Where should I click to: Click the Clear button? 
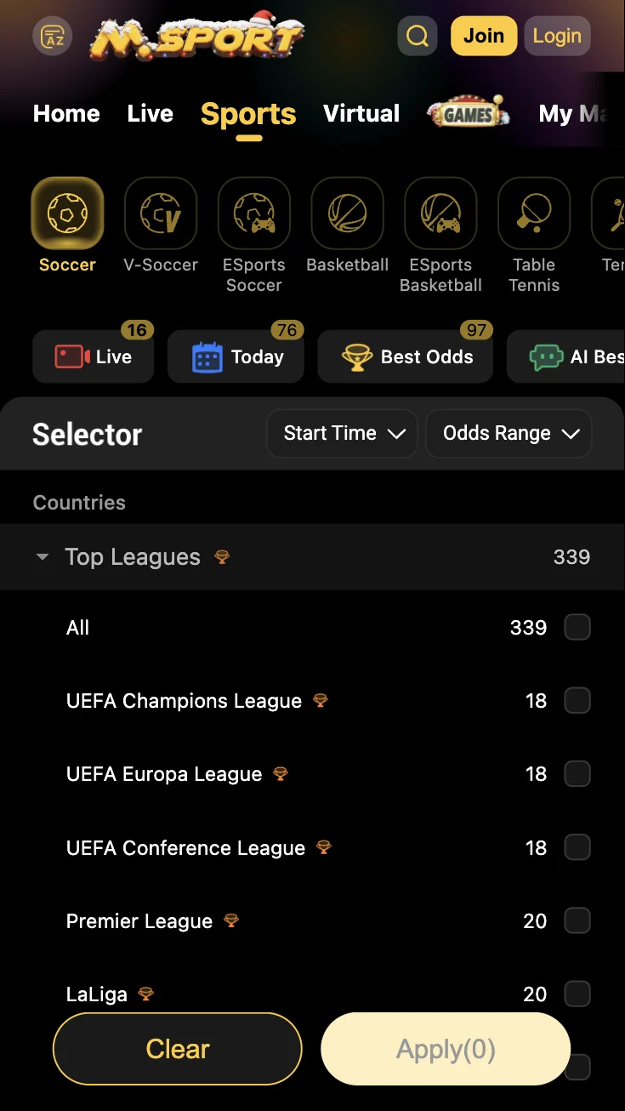tap(178, 1049)
